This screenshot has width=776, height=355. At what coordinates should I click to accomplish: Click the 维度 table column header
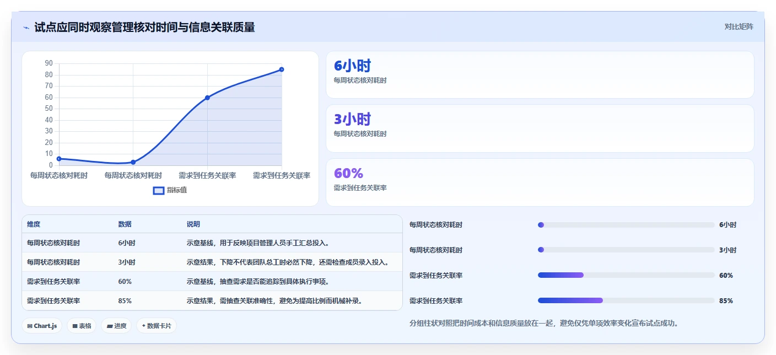coord(34,224)
